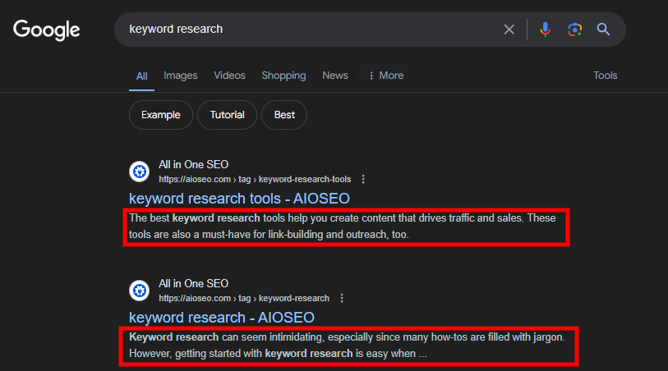Click the aioseo.com › tag › keyword-research-tools URL
This screenshot has width=668, height=371.
pos(255,180)
